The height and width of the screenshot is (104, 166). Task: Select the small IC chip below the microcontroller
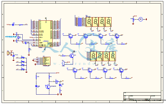click(x=47, y=61)
